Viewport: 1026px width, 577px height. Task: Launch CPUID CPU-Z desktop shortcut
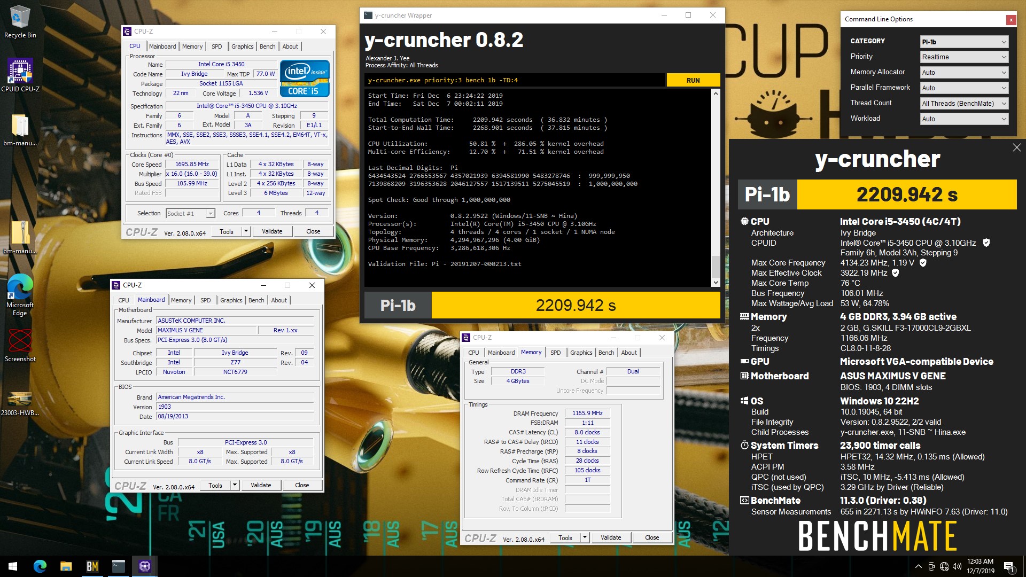click(x=20, y=75)
